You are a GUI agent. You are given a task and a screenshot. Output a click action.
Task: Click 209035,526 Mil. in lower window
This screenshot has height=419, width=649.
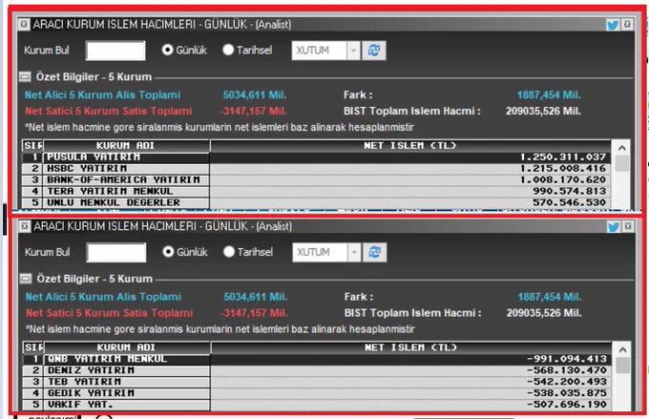[544, 313]
